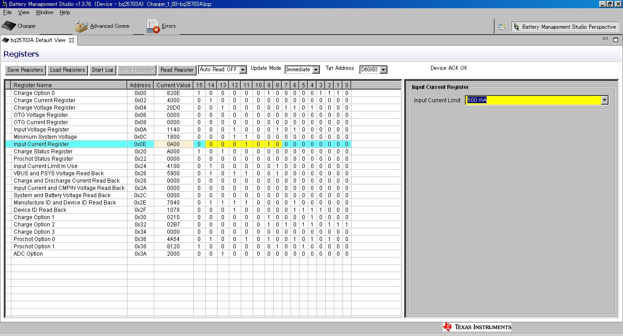Toggle bit 14 of Charge Current Register
This screenshot has height=336, width=623.
(x=211, y=100)
